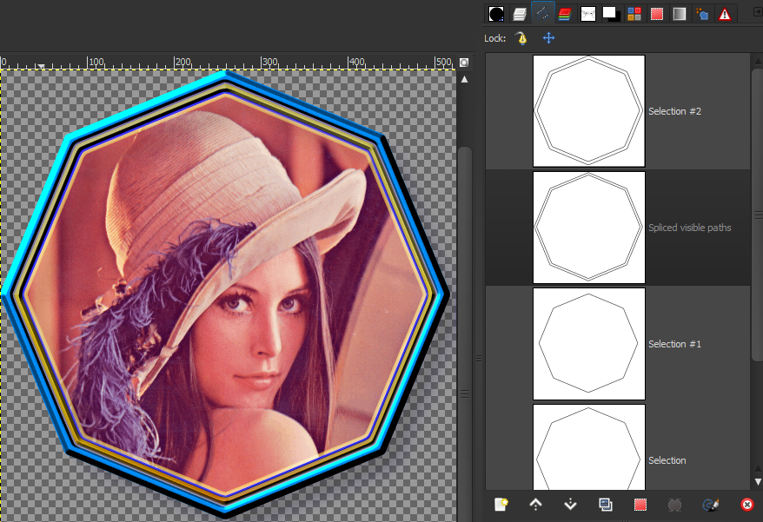Select the Paths tab icon
Viewport: 763px width, 522px height.
click(x=542, y=14)
